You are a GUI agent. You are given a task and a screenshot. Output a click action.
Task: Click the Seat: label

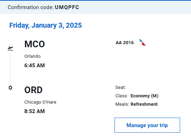pos(121,87)
